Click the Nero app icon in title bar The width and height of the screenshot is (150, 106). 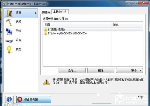(x=4, y=4)
